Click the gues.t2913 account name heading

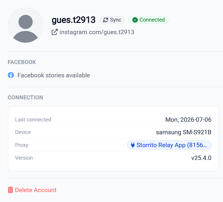[x=74, y=20]
